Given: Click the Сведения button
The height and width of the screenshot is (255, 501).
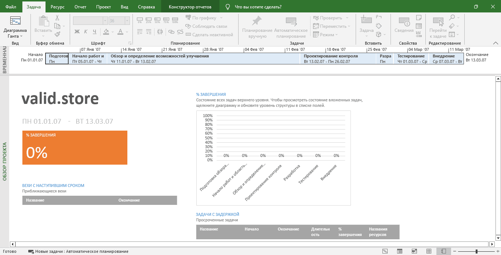Looking at the screenshot, I should click(404, 26).
